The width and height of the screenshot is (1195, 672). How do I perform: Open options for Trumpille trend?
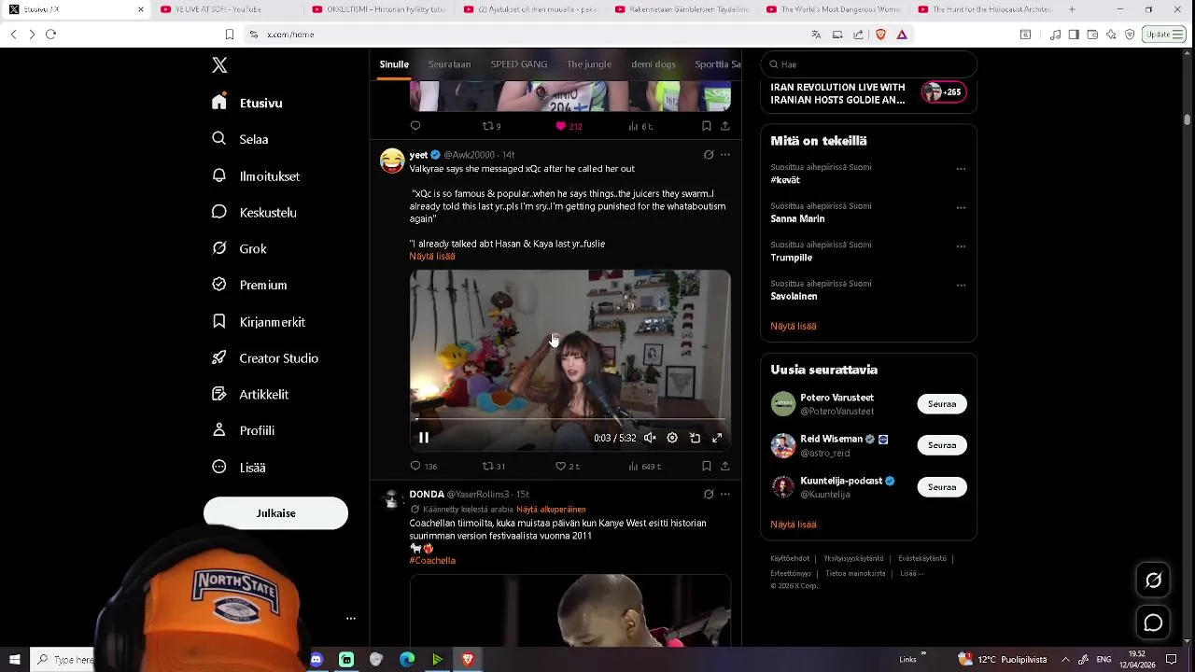[961, 246]
